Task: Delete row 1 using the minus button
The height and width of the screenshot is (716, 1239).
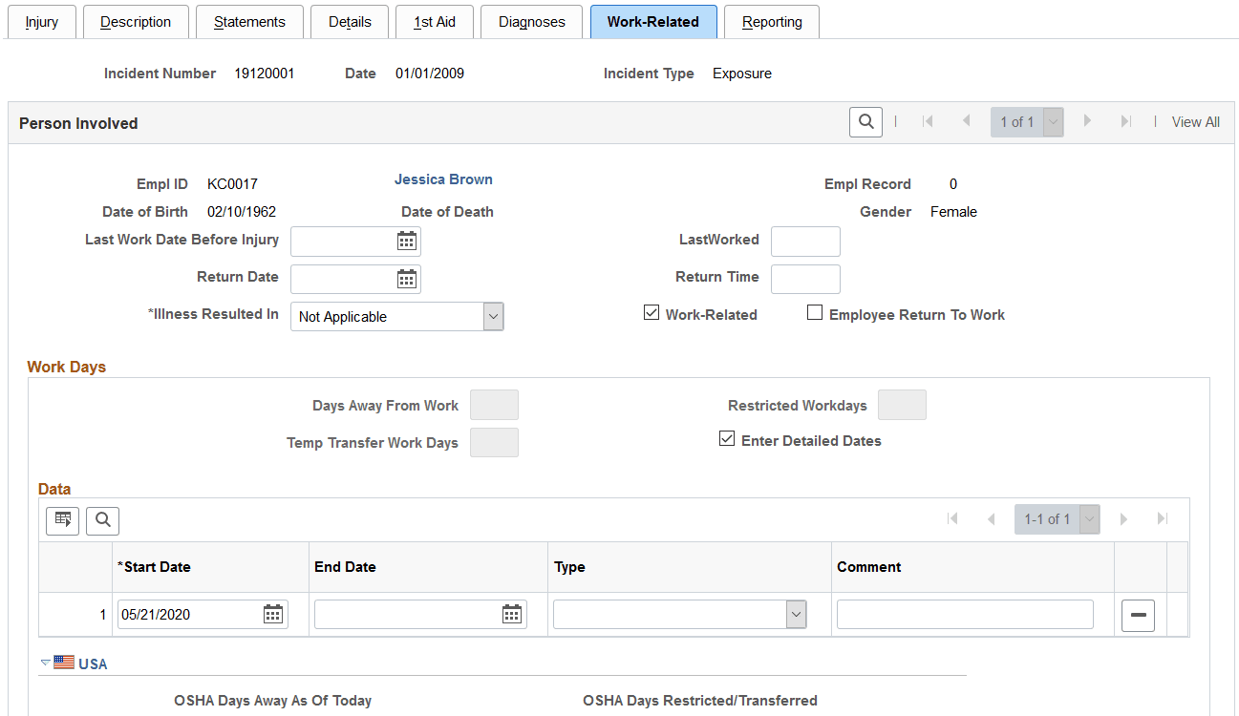Action: pos(1138,615)
